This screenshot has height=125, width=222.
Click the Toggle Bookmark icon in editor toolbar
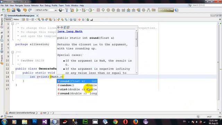click(x=66, y=19)
